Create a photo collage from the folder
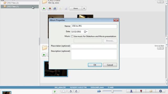 [x=50, y=8]
